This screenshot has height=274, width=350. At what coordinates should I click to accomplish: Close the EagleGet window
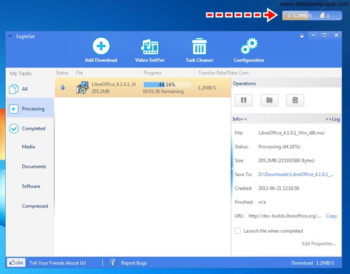pos(337,35)
